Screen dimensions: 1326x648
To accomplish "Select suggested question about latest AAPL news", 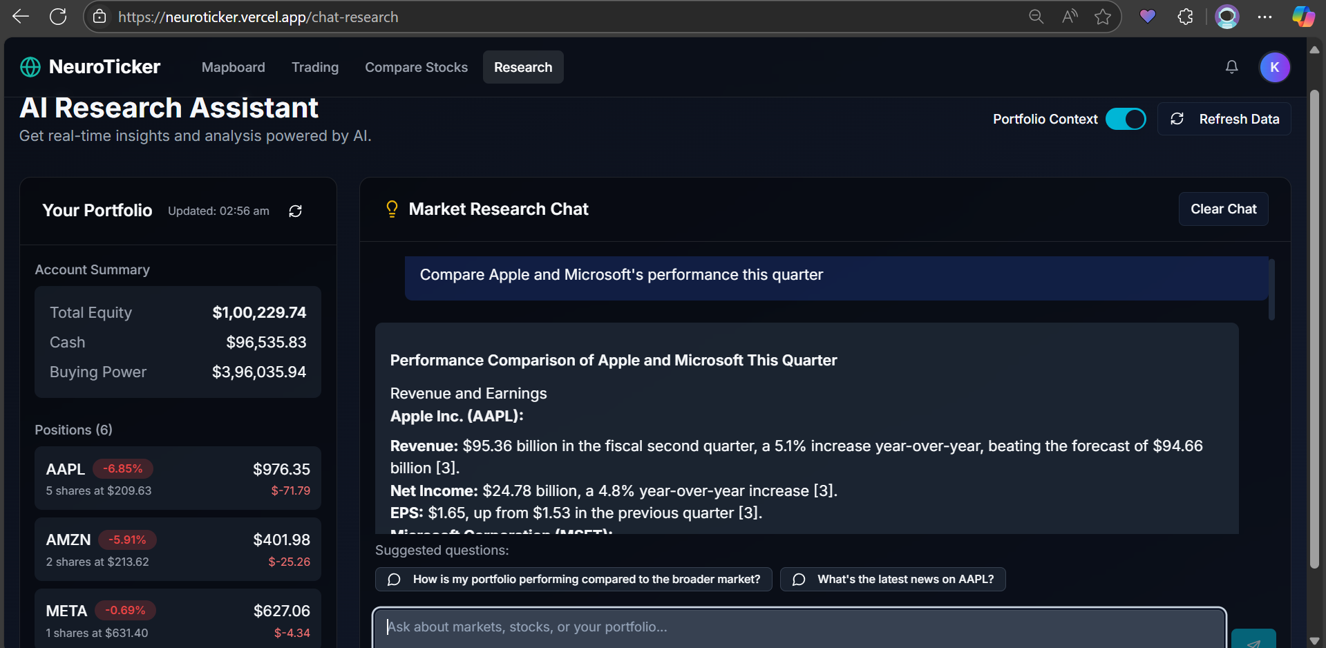I will 892,579.
